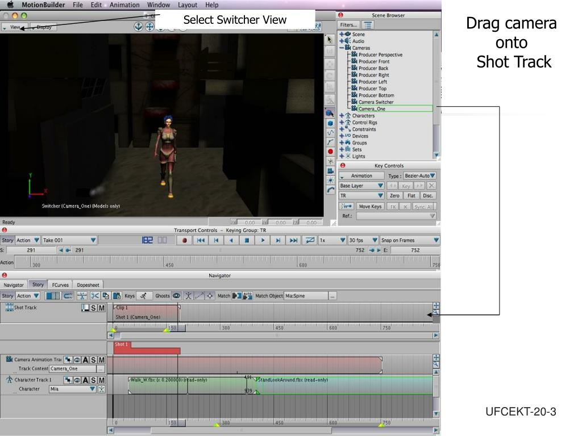Click the Flat button in Key Controls
The width and height of the screenshot is (582, 436).
point(411,195)
